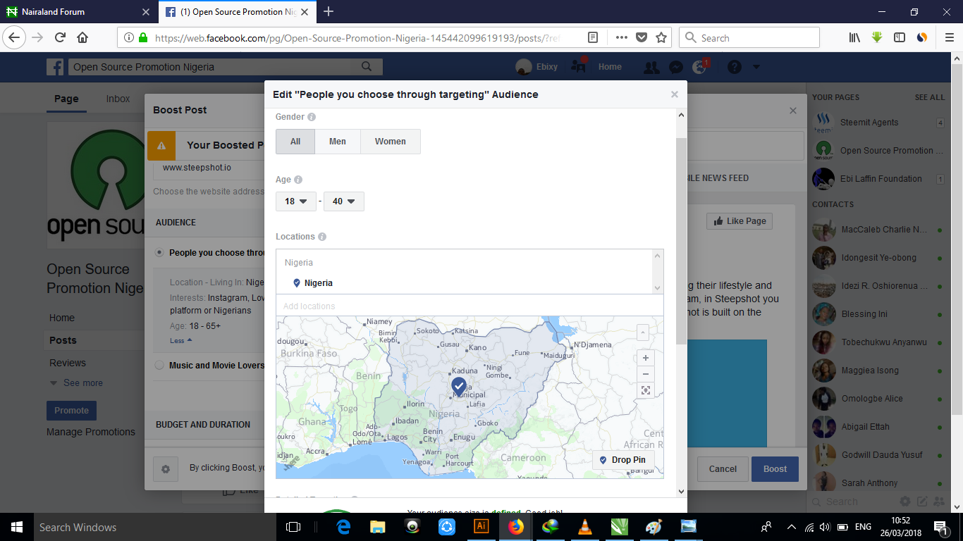Open the Boost Post settings gear
The image size is (963, 541).
(x=166, y=469)
